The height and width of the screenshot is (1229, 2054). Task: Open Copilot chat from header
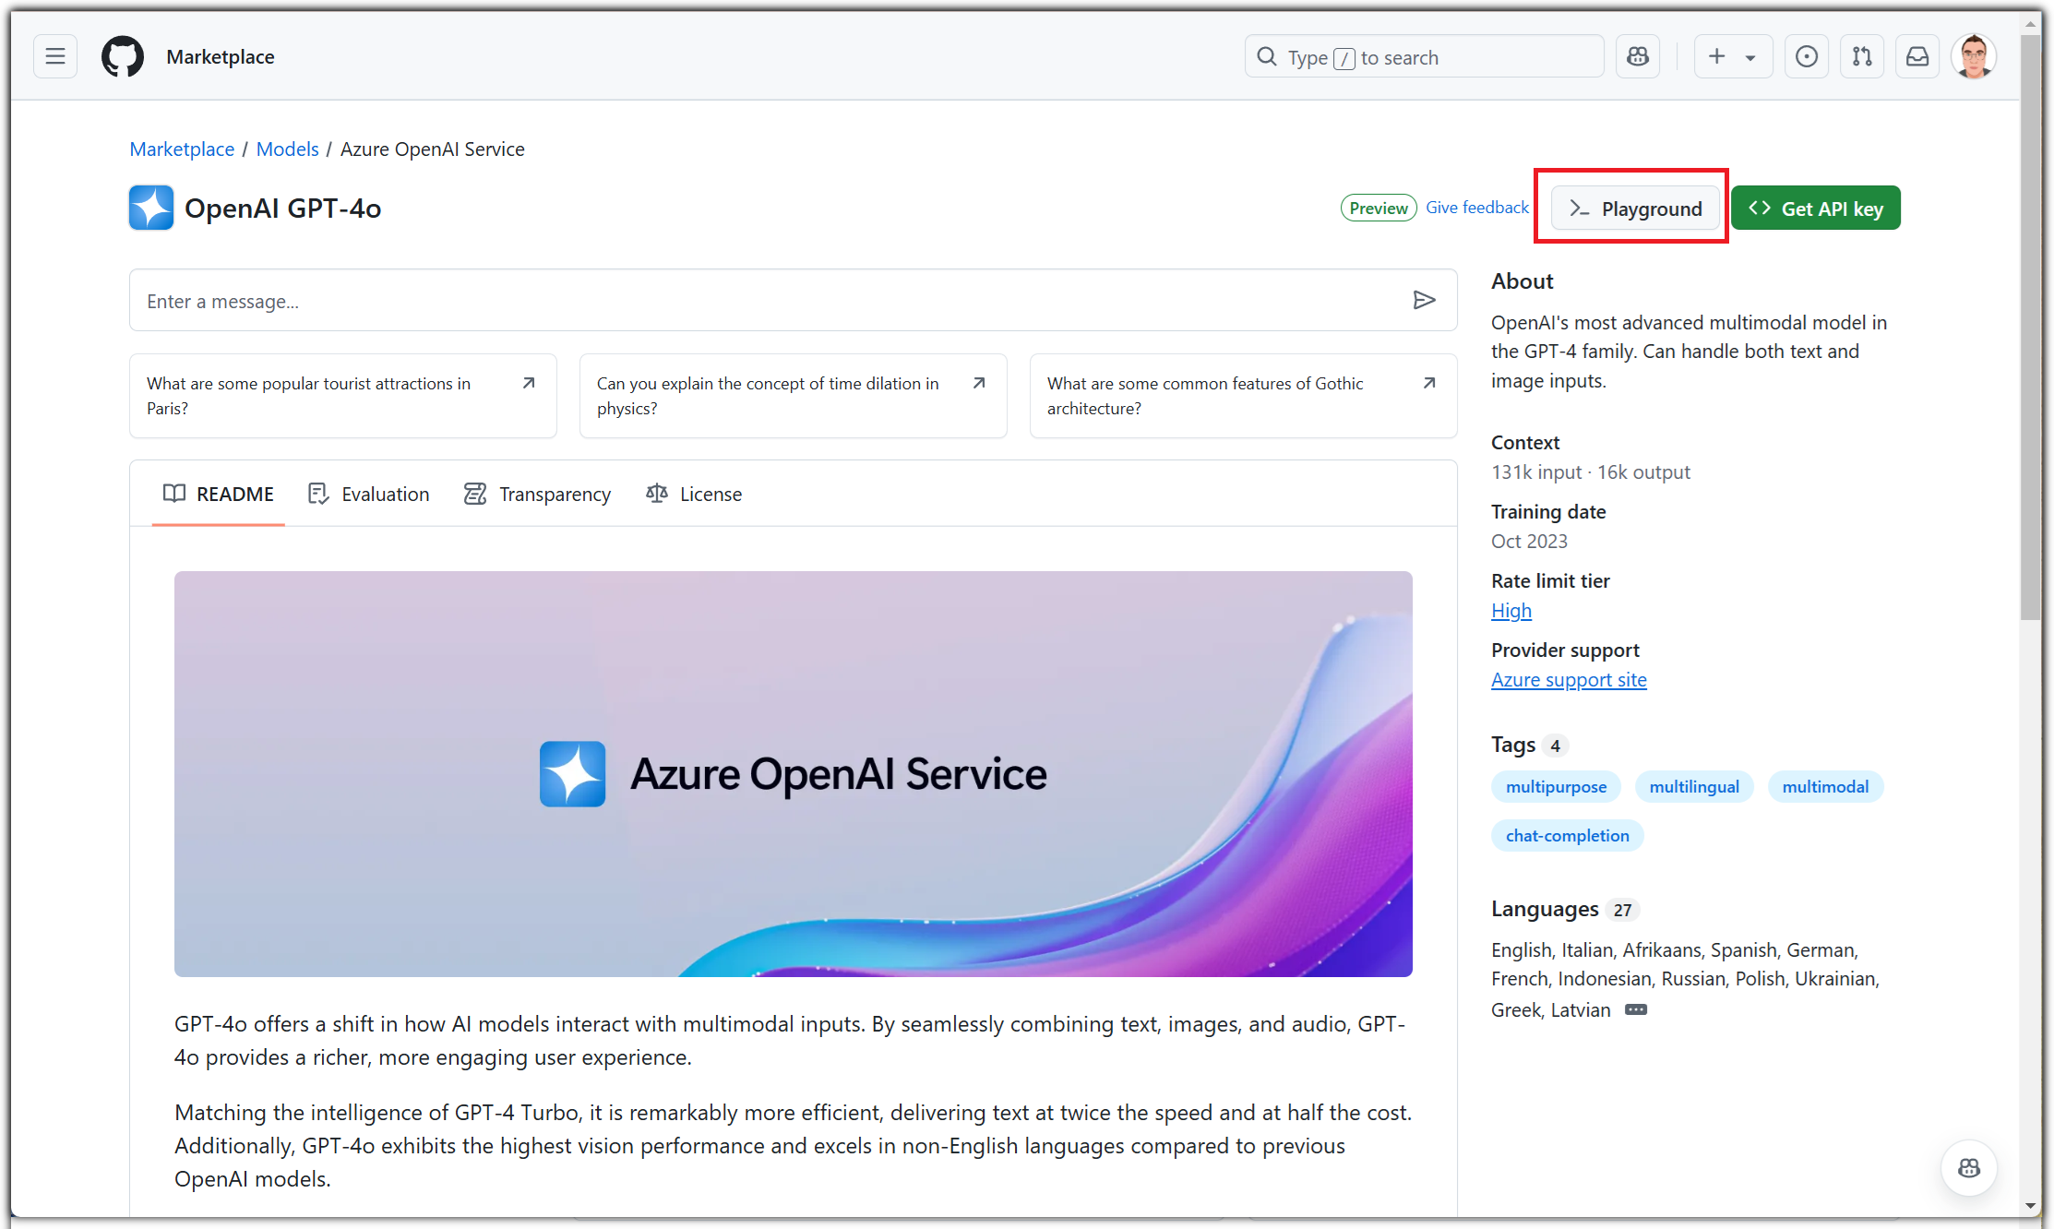coord(1637,56)
